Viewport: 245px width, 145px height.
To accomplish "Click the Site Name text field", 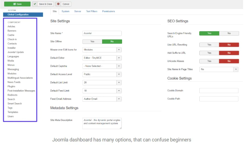I will tap(102, 33).
